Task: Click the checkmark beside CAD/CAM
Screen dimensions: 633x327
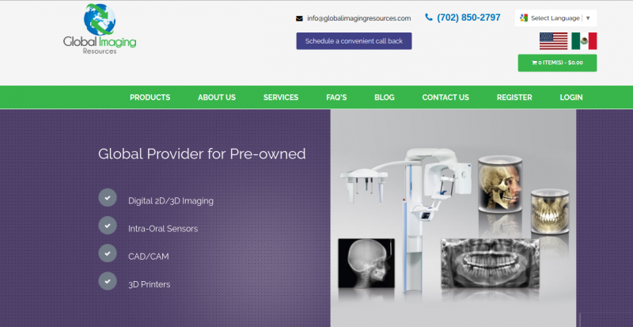Action: 108,253
